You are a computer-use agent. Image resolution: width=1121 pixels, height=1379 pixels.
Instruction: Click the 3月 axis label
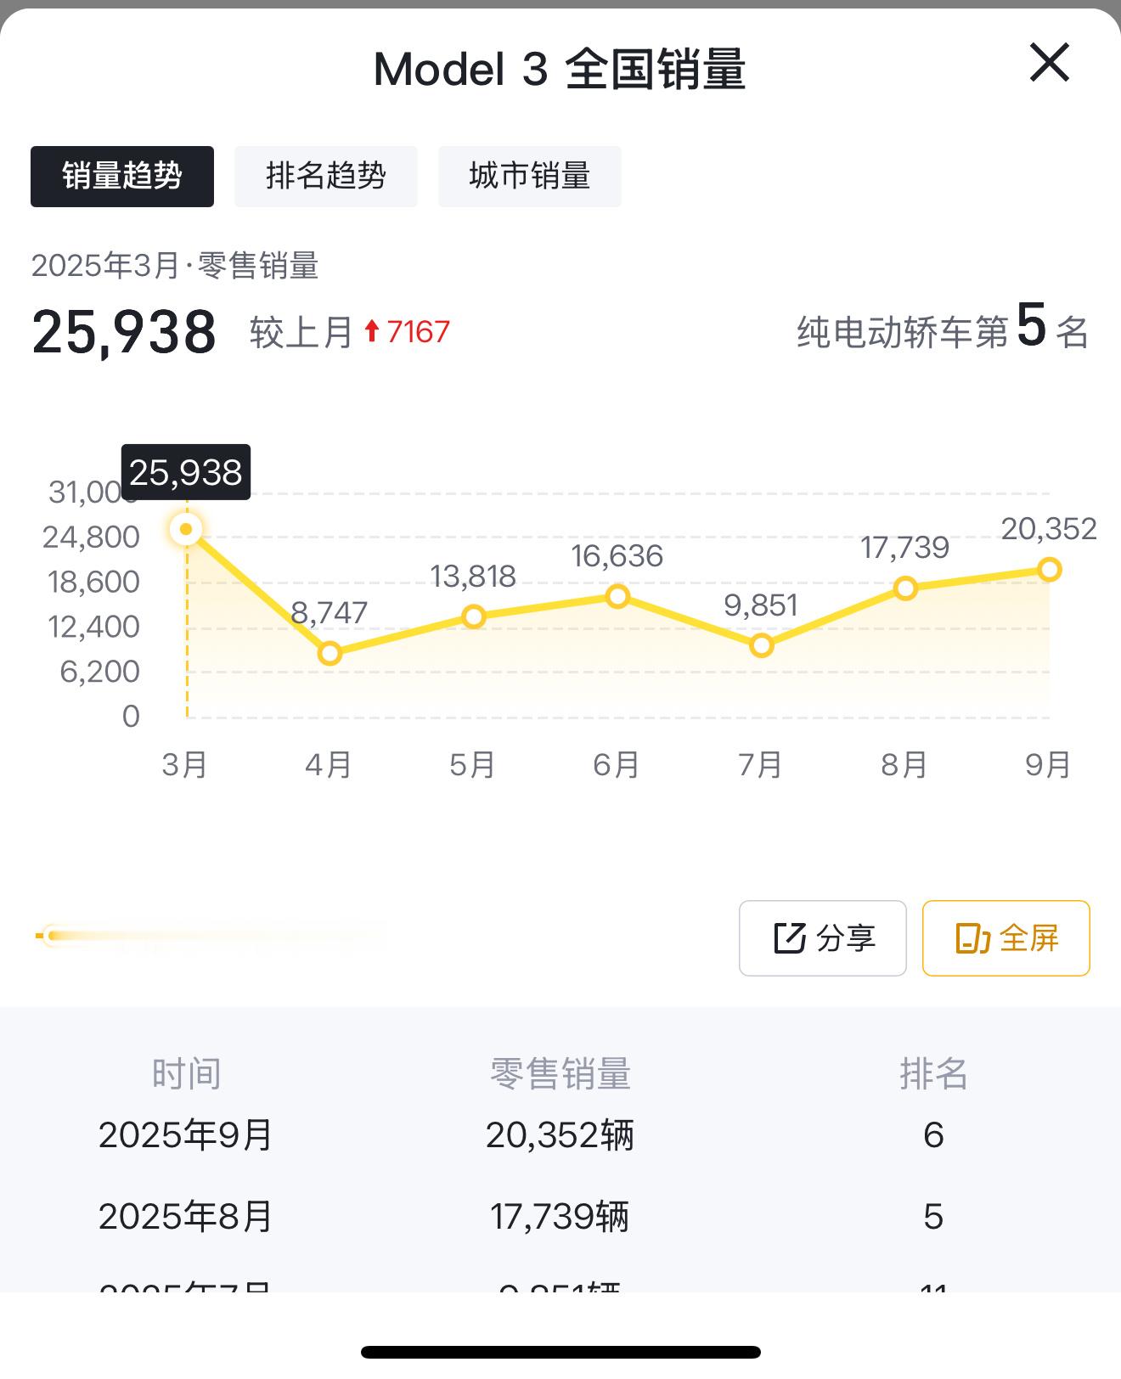185,765
